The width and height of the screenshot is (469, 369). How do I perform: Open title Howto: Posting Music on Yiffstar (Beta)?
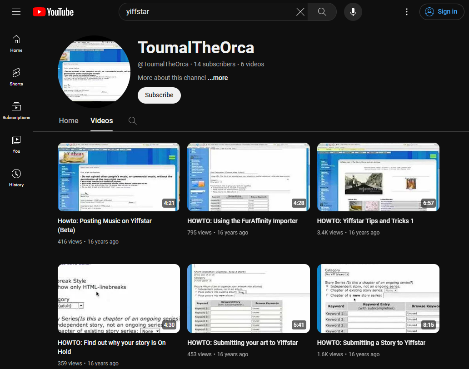tap(105, 225)
